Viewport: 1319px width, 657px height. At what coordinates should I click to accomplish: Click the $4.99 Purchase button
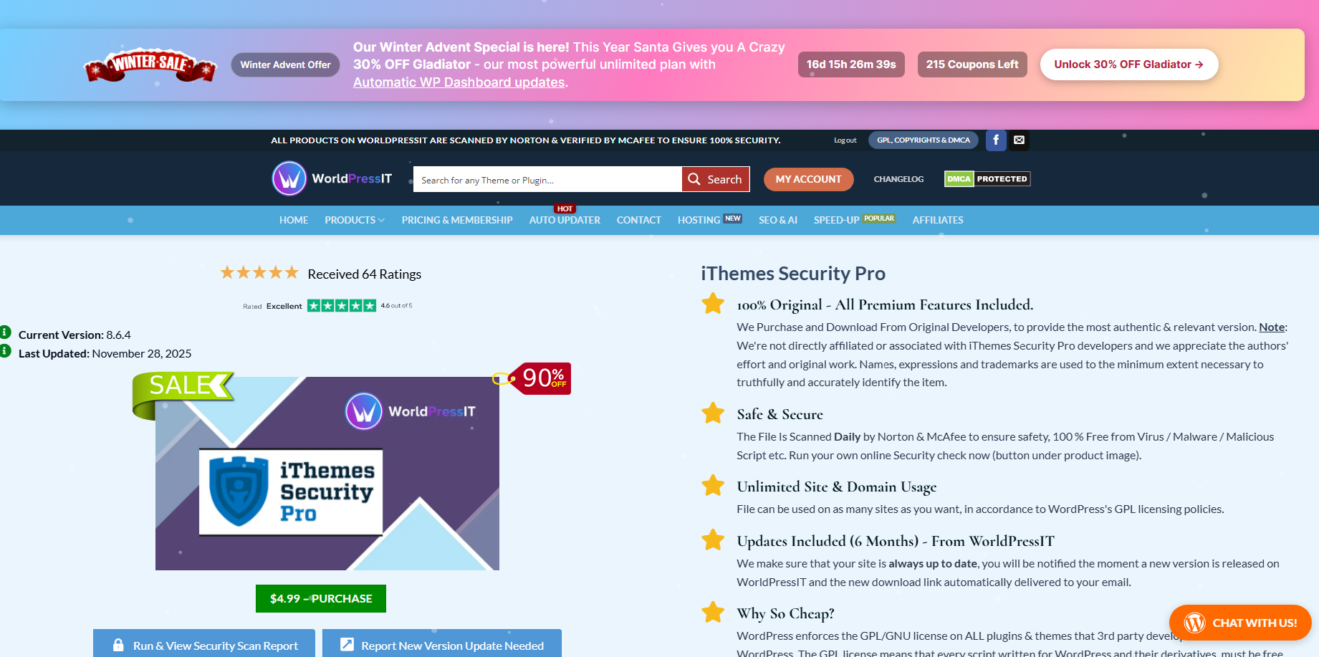coord(320,598)
